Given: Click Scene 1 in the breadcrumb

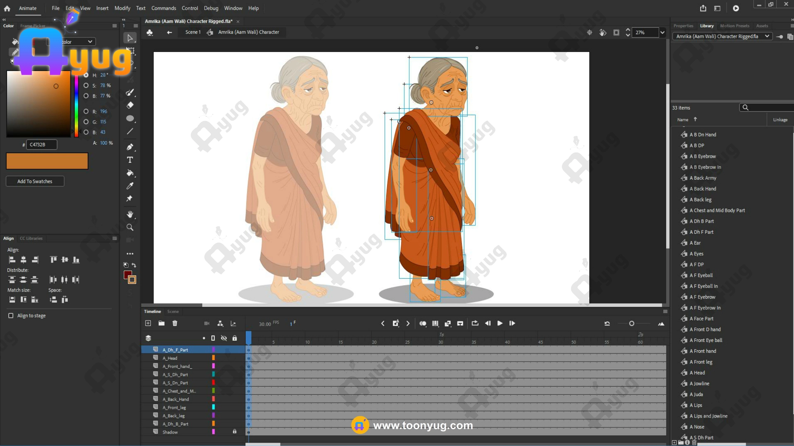Looking at the screenshot, I should point(193,32).
